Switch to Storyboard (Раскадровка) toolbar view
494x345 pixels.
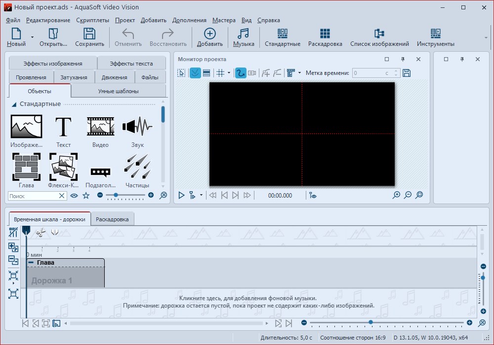pyautogui.click(x=325, y=37)
